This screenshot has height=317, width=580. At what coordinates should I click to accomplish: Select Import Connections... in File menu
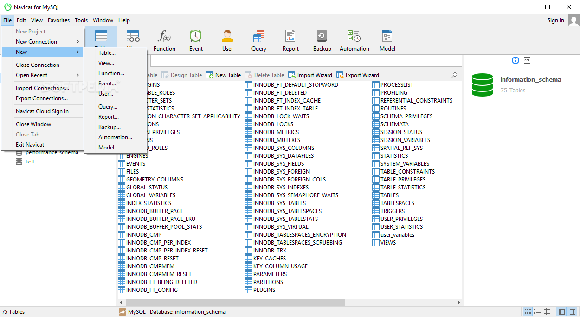[x=42, y=88]
